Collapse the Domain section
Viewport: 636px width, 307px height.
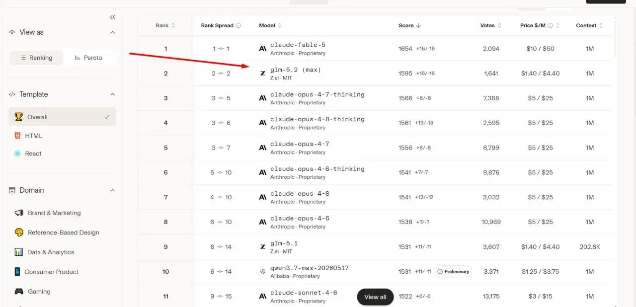point(112,190)
